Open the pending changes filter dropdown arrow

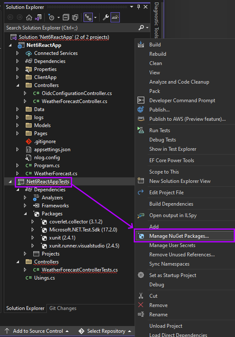58,18
